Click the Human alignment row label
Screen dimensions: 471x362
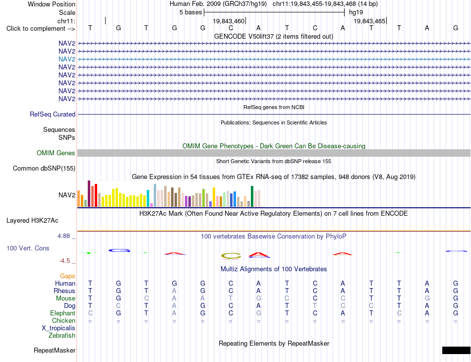pos(65,283)
